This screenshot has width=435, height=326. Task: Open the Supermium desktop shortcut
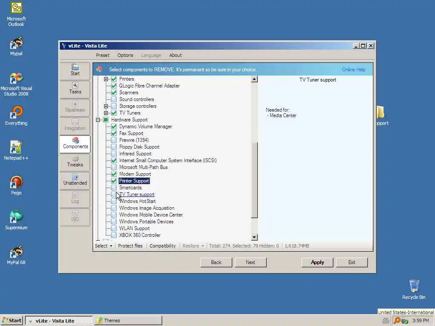click(x=16, y=220)
